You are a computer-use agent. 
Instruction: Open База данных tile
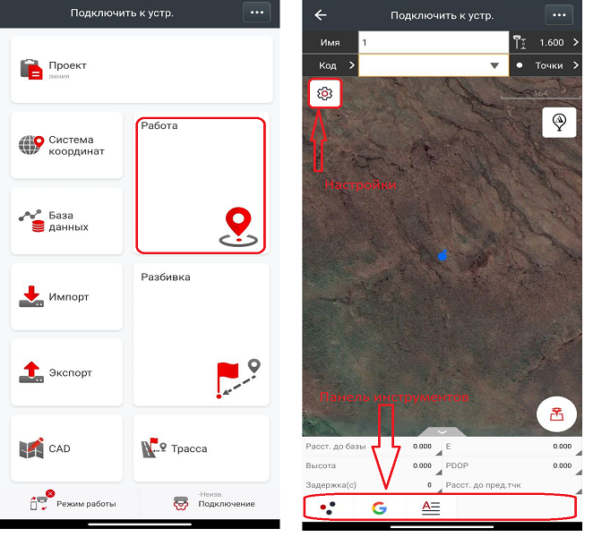tap(67, 221)
